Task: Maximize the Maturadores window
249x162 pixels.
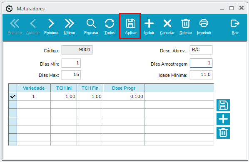Action: [232, 8]
